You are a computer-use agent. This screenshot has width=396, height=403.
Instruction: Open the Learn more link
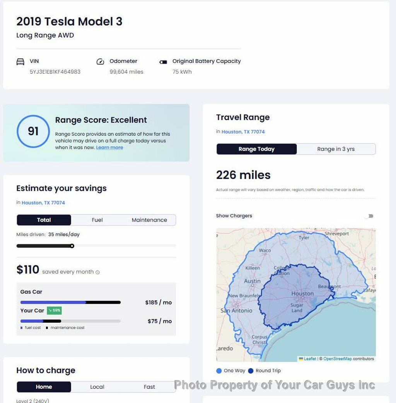tap(109, 147)
